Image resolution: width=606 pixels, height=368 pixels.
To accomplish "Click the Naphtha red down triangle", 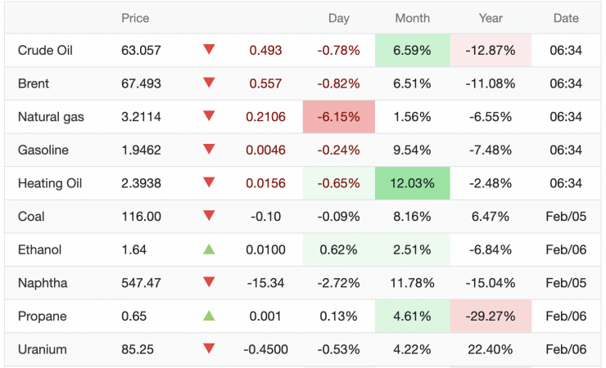I will click(x=209, y=282).
